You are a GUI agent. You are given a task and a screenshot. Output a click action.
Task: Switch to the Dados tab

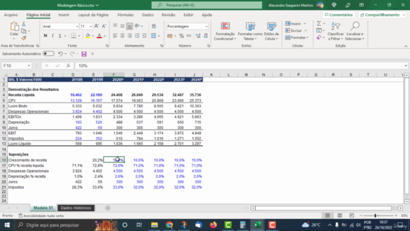point(148,15)
